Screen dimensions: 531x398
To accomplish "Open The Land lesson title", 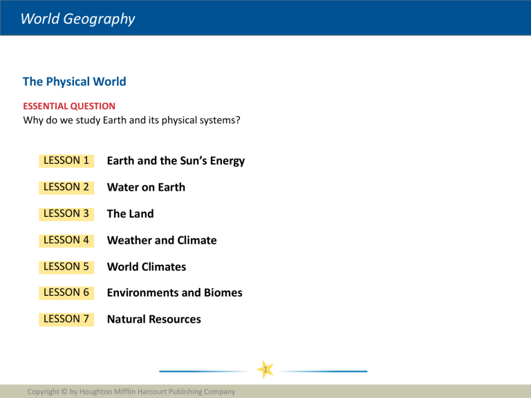I will tap(130, 214).
